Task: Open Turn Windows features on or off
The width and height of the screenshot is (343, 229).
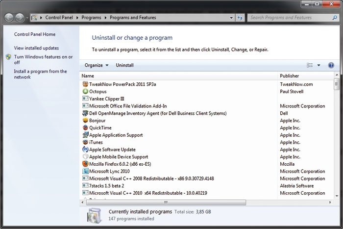Action: [43, 59]
